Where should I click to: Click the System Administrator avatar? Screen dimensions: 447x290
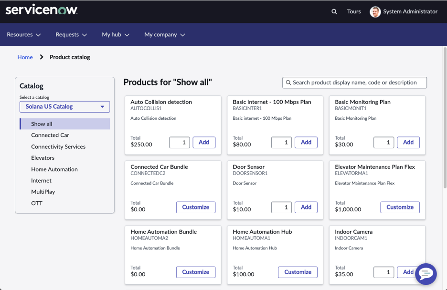click(375, 11)
